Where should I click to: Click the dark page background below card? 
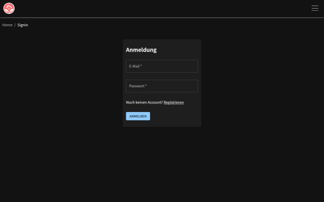click(162, 165)
